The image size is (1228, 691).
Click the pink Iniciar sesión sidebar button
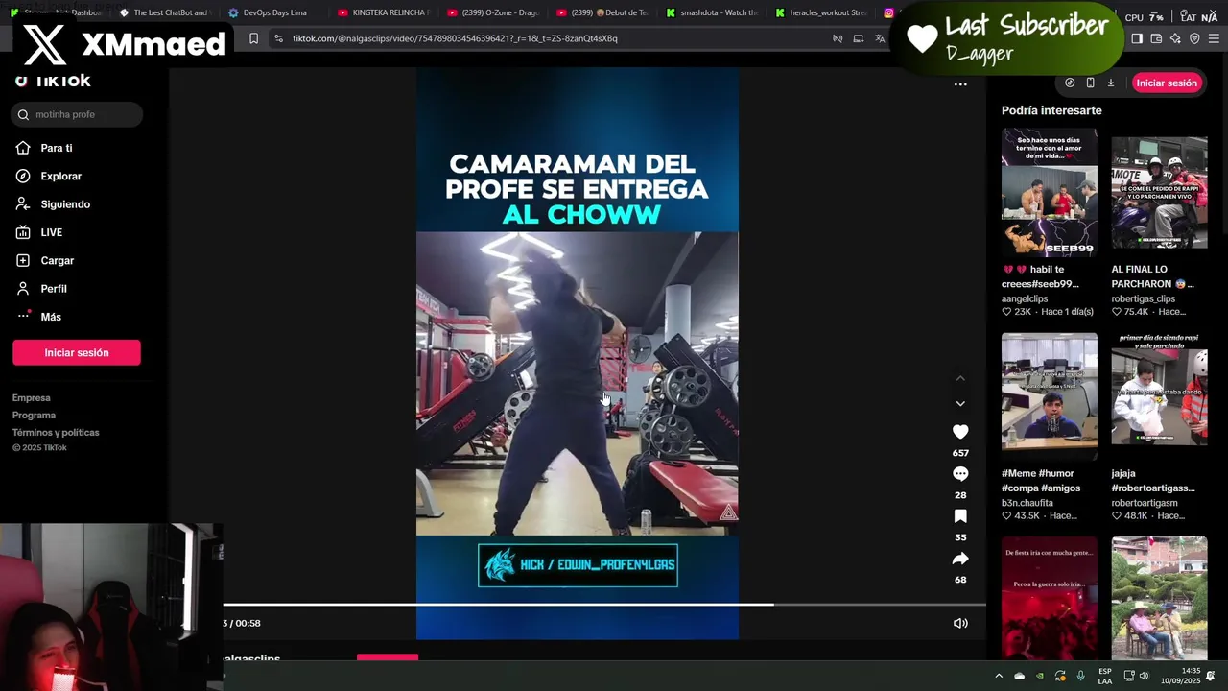click(x=77, y=352)
